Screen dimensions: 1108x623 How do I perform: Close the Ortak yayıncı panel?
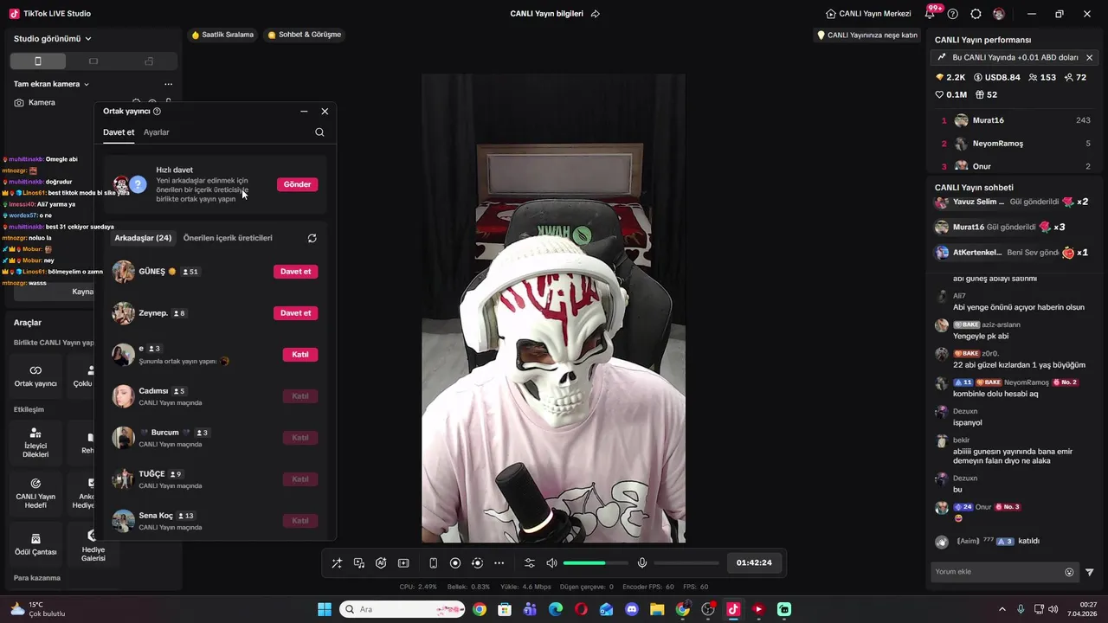coord(325,112)
